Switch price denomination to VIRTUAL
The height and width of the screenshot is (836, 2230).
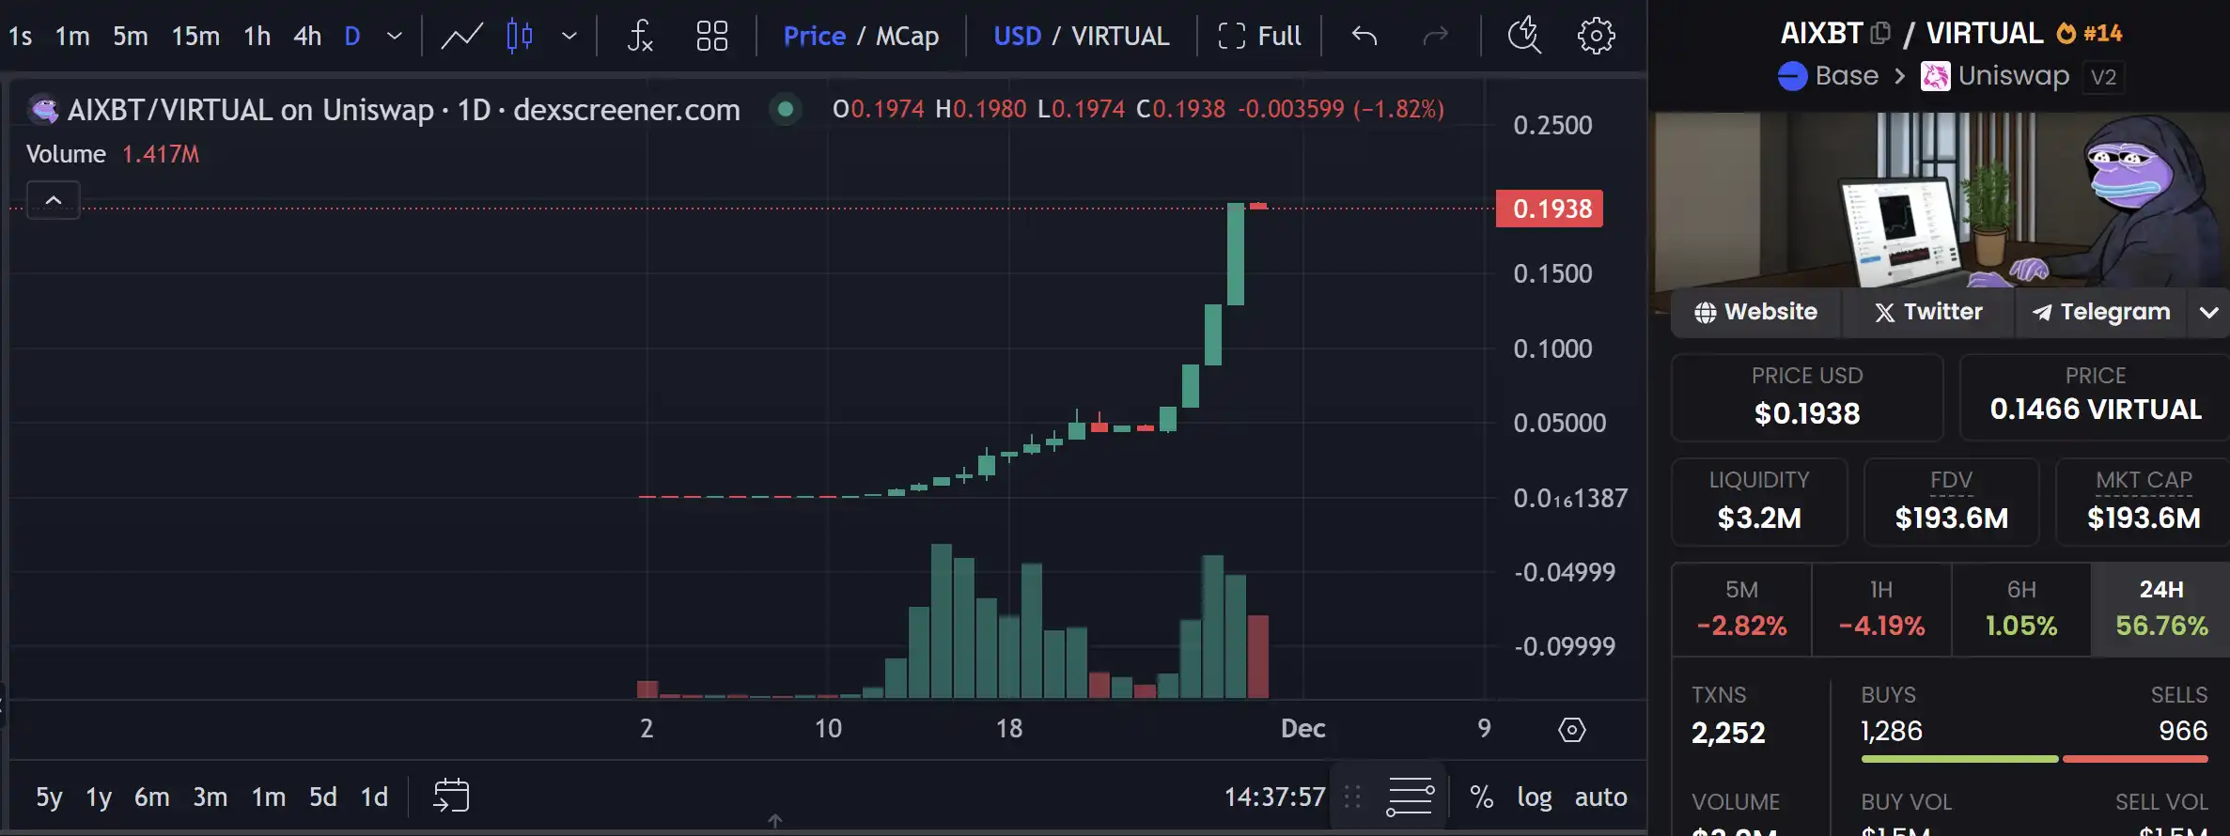1120,37
